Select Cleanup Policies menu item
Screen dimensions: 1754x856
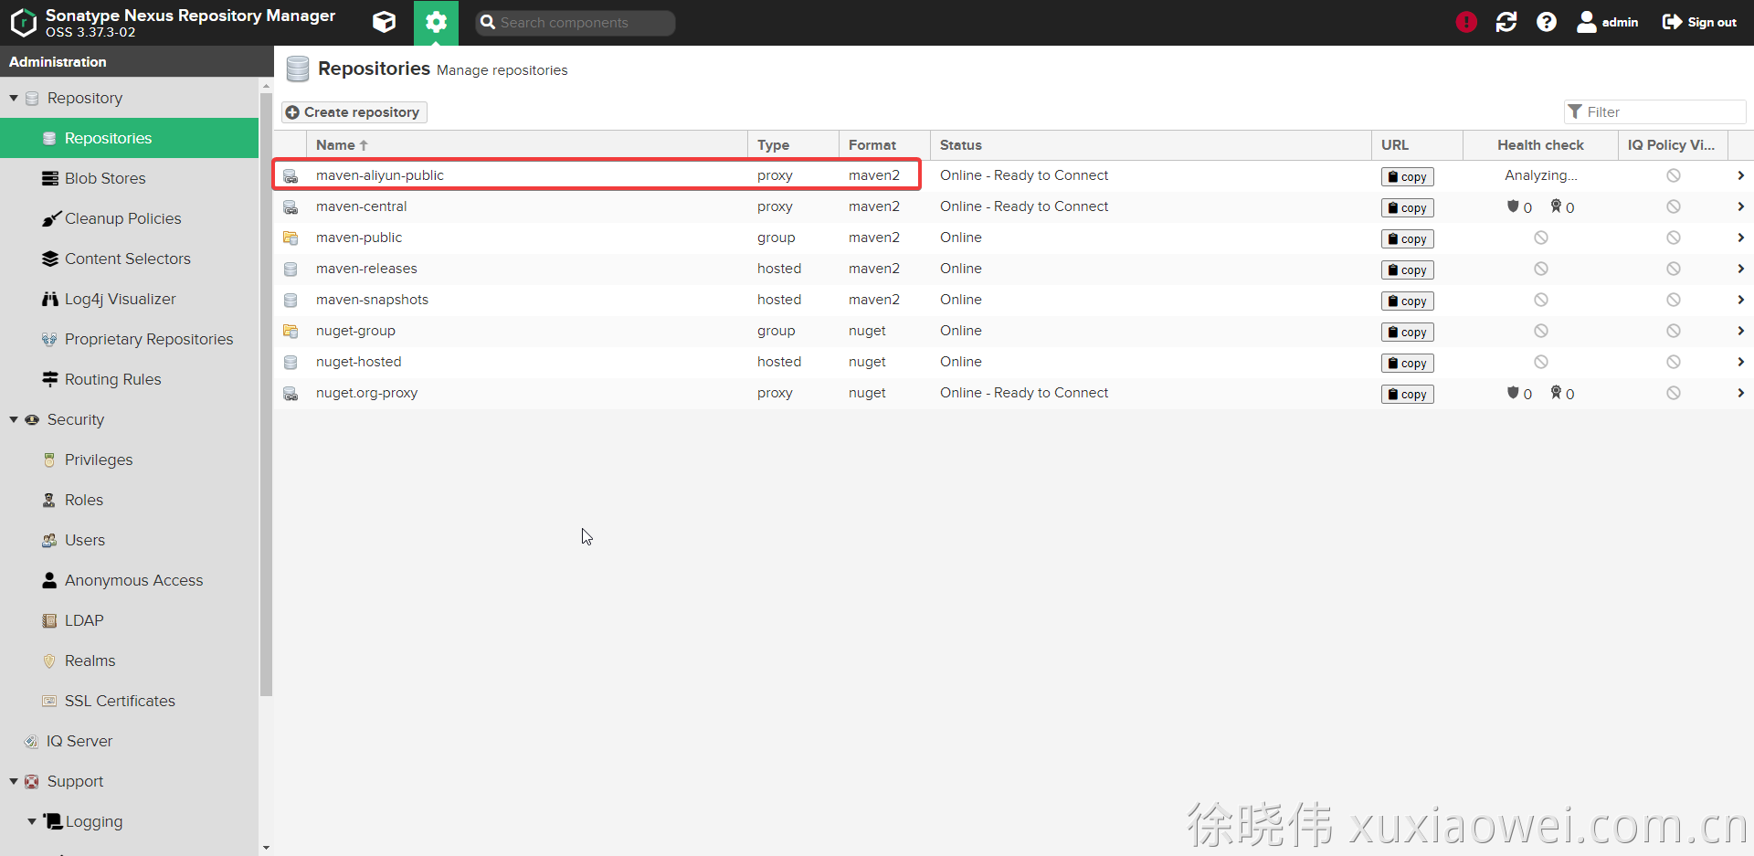(122, 218)
